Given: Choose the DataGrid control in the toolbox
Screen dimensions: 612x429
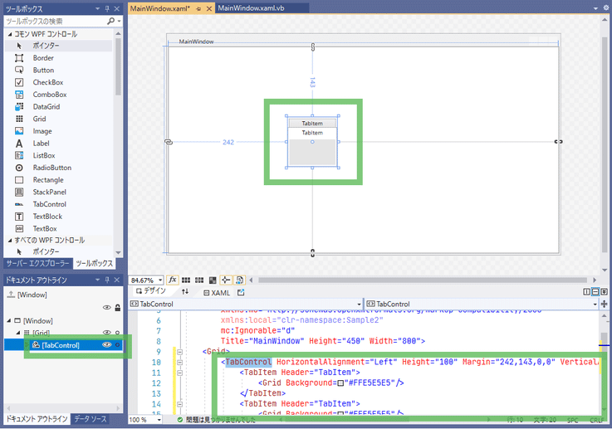Looking at the screenshot, I should click(x=46, y=107).
